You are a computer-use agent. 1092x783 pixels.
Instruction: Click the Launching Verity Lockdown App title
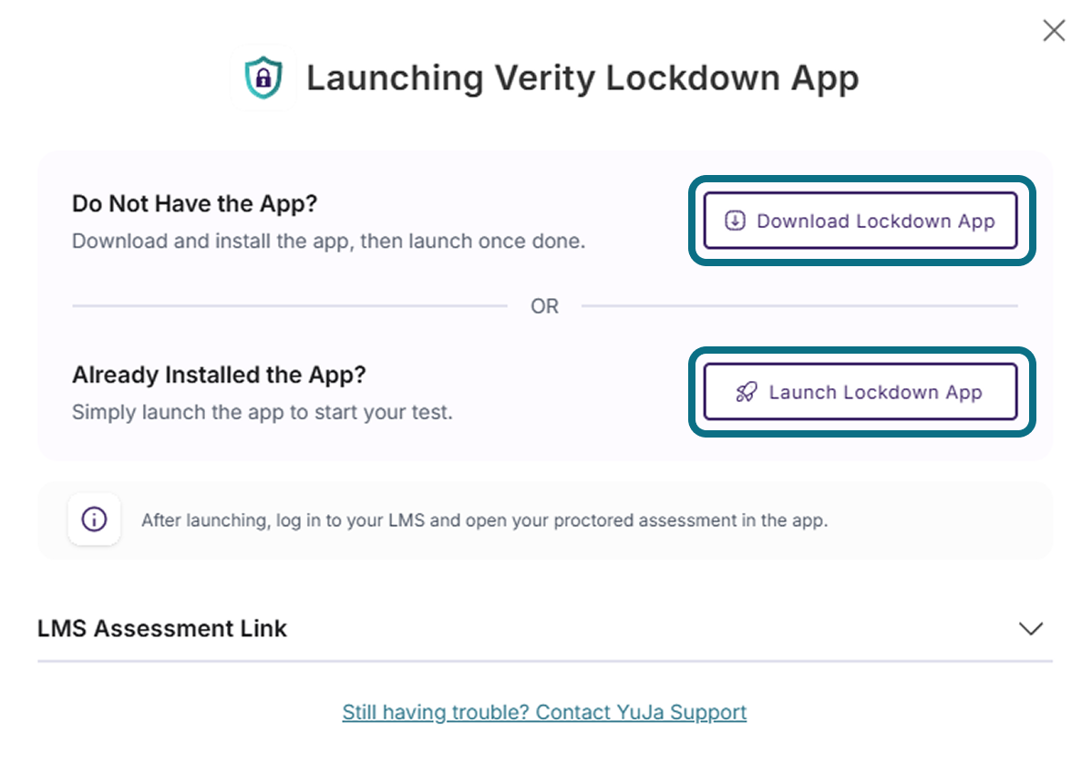pos(582,78)
